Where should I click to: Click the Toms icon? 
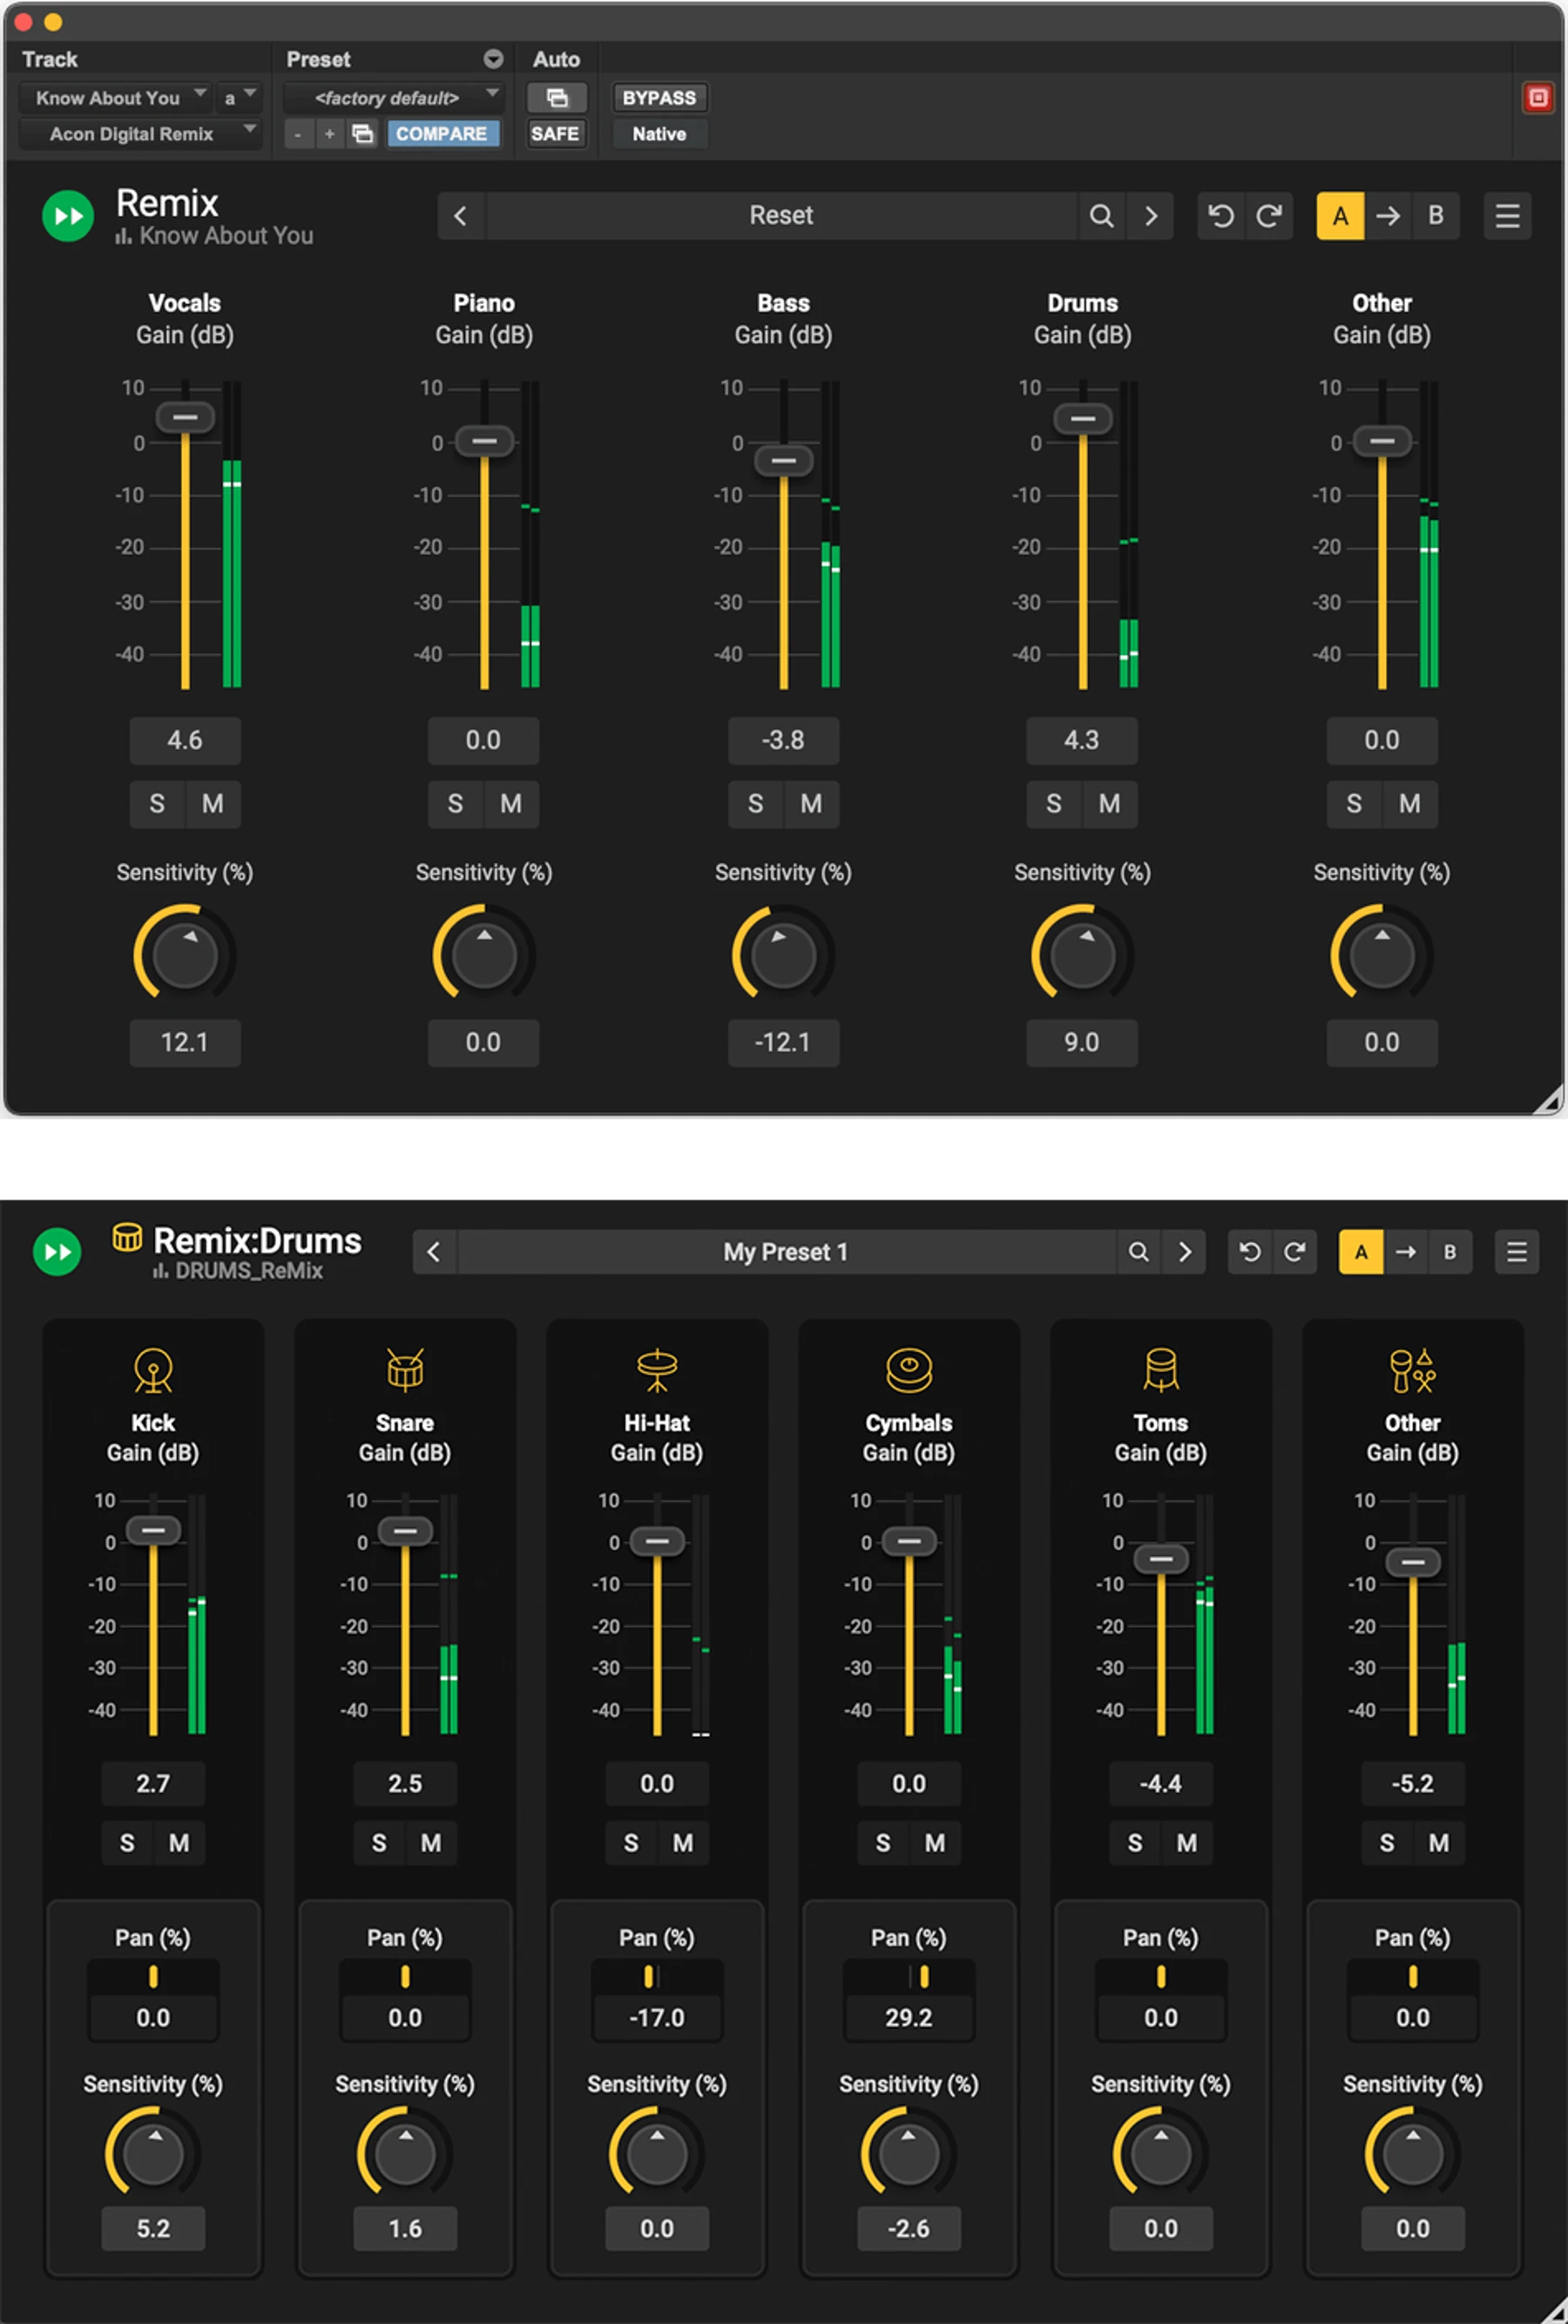click(x=1161, y=1371)
